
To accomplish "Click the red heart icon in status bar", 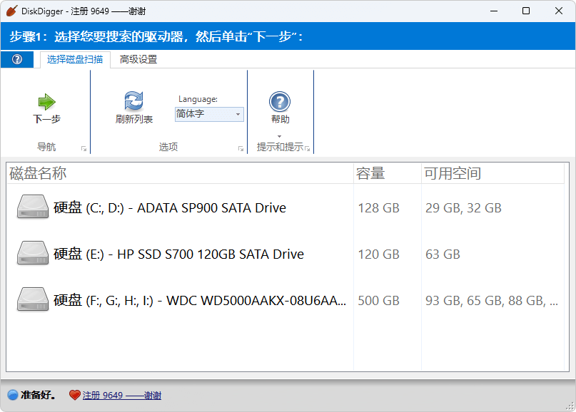I will pyautogui.click(x=74, y=395).
